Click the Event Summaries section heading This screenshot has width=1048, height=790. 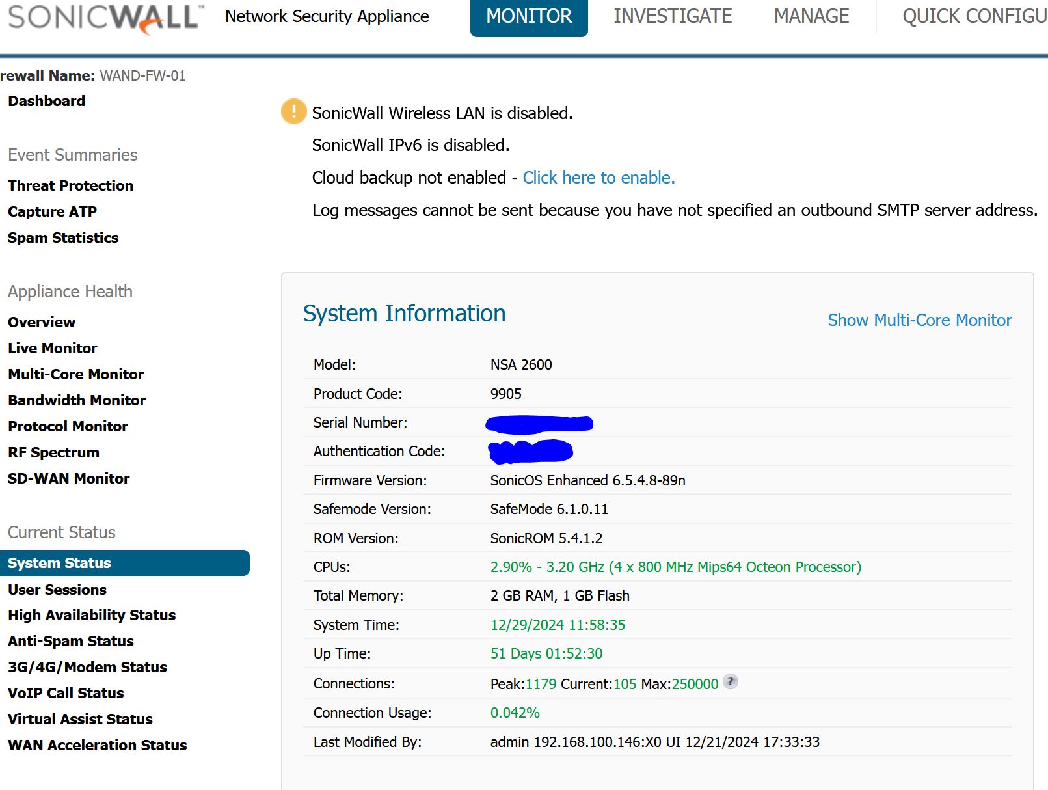pos(73,155)
